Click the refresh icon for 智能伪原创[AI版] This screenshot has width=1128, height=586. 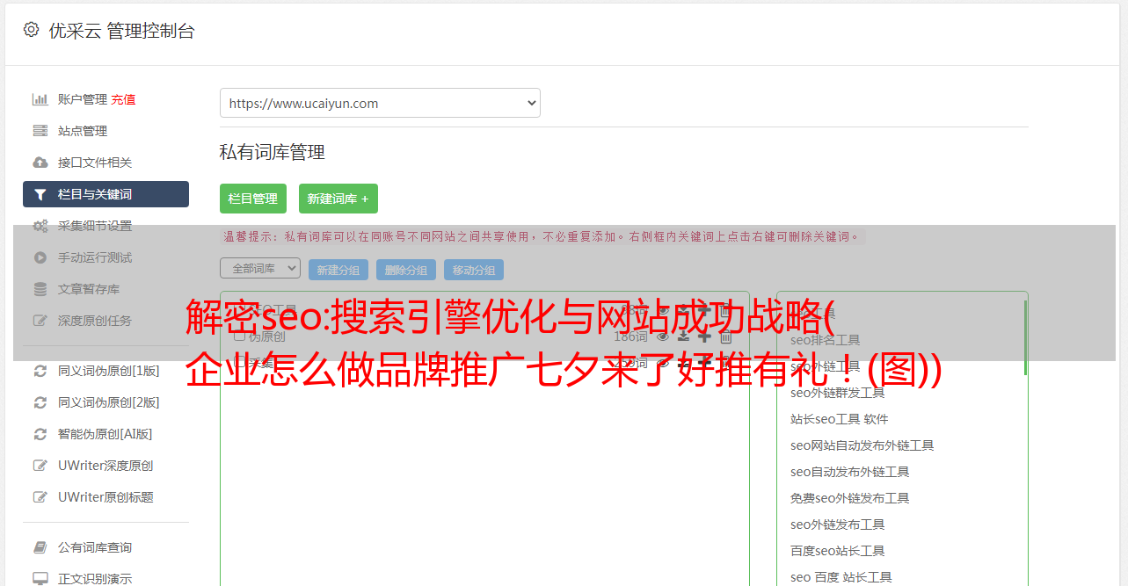click(x=40, y=434)
